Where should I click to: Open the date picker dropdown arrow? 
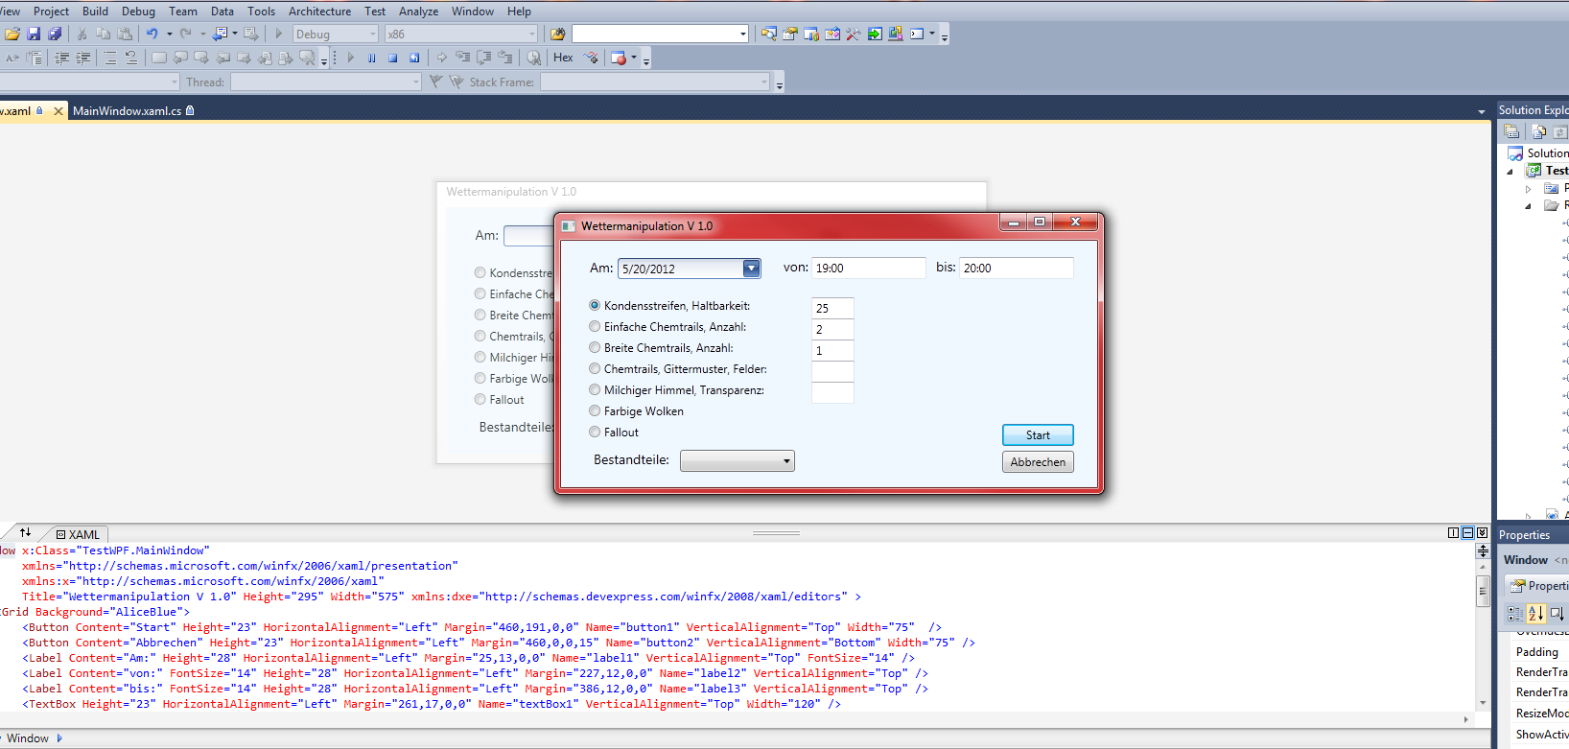click(752, 269)
